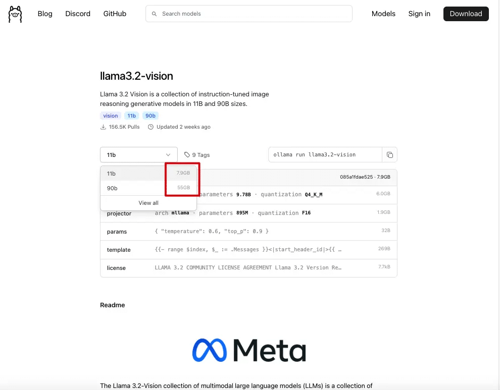
Task: Click the Download button
Action: (466, 14)
